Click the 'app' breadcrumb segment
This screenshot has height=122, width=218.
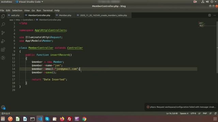[x=11, y=20]
